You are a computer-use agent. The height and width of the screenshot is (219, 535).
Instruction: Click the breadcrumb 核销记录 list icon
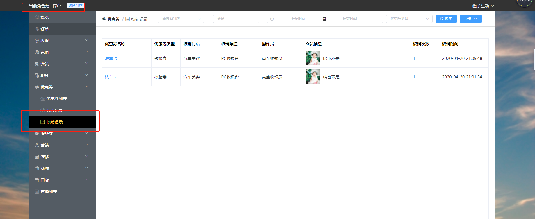(x=127, y=19)
